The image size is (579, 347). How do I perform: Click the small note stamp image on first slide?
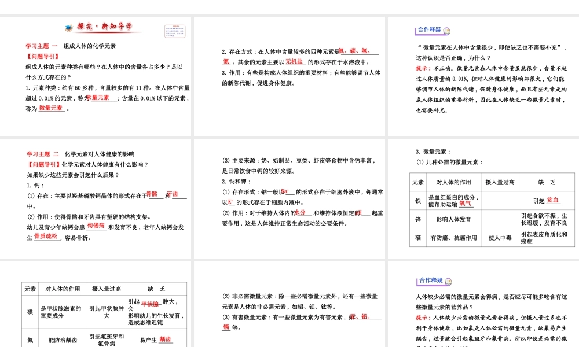[x=175, y=31]
